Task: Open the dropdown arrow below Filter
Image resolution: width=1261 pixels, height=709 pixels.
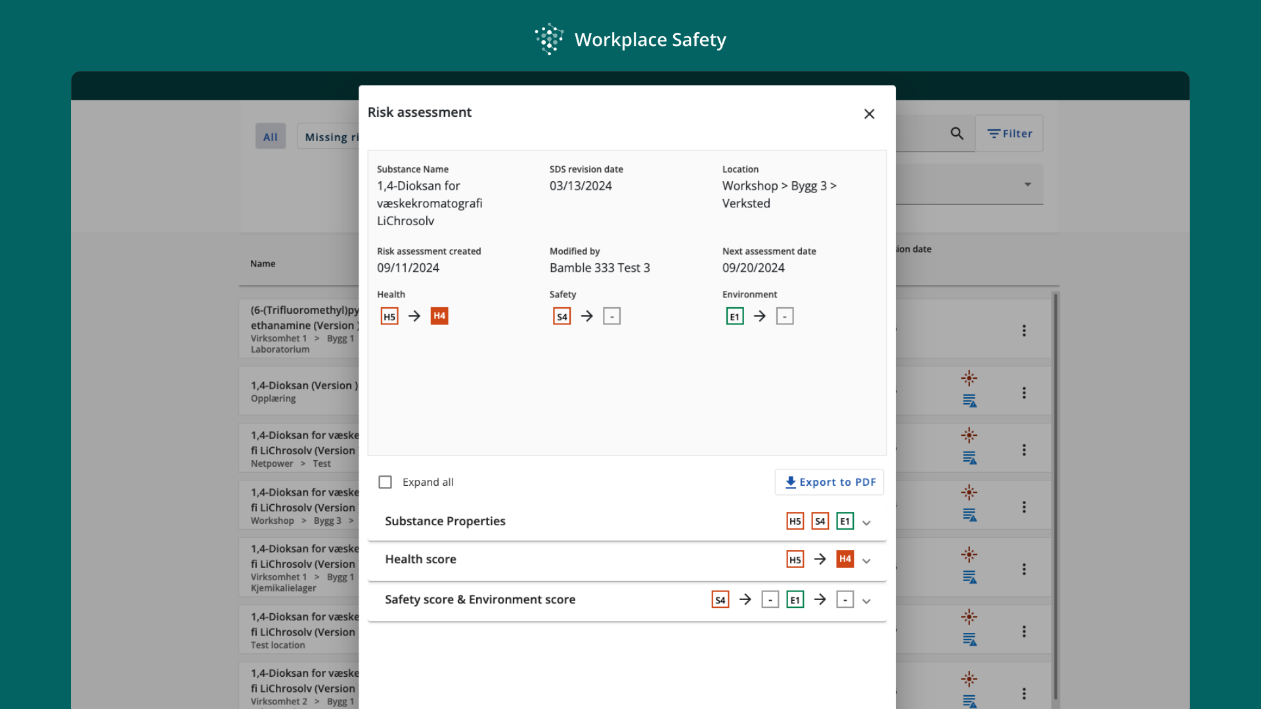Action: (1028, 184)
